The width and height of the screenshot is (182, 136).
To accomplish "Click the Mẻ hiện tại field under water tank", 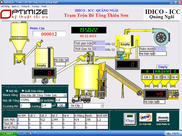I will pyautogui.click(x=160, y=54).
